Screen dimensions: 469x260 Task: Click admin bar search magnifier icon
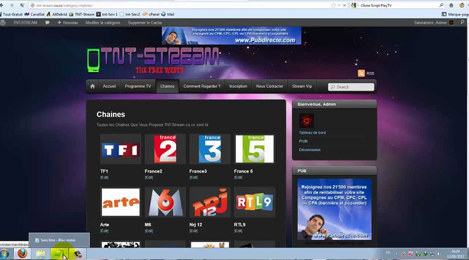point(462,22)
